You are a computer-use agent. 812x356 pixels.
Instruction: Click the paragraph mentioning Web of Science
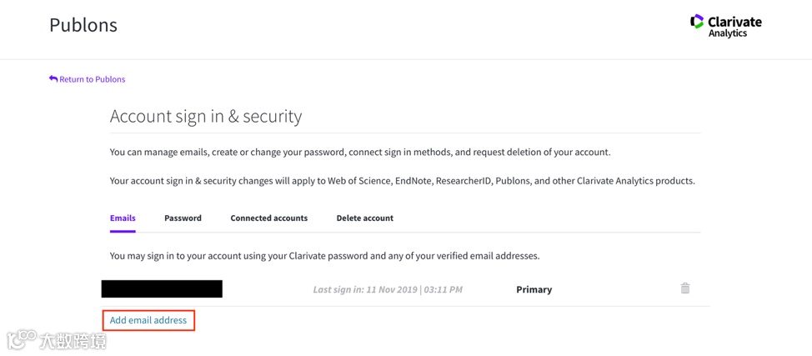(x=402, y=181)
